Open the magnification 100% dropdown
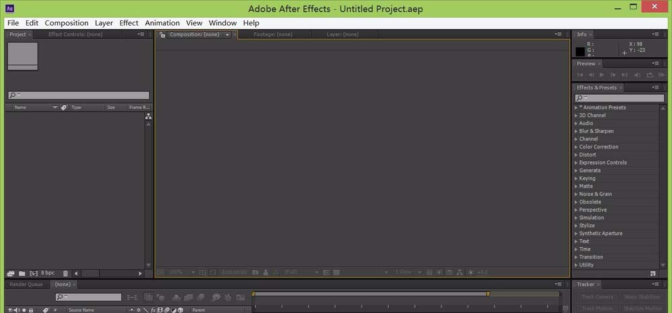The image size is (672, 313). point(181,272)
